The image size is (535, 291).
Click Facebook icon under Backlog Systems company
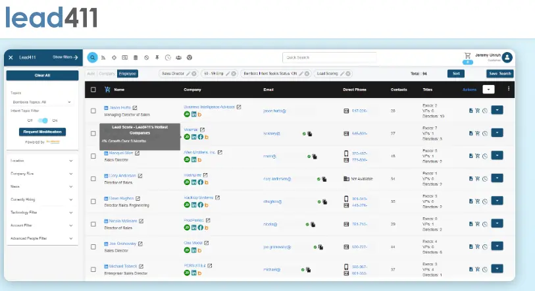point(200,205)
